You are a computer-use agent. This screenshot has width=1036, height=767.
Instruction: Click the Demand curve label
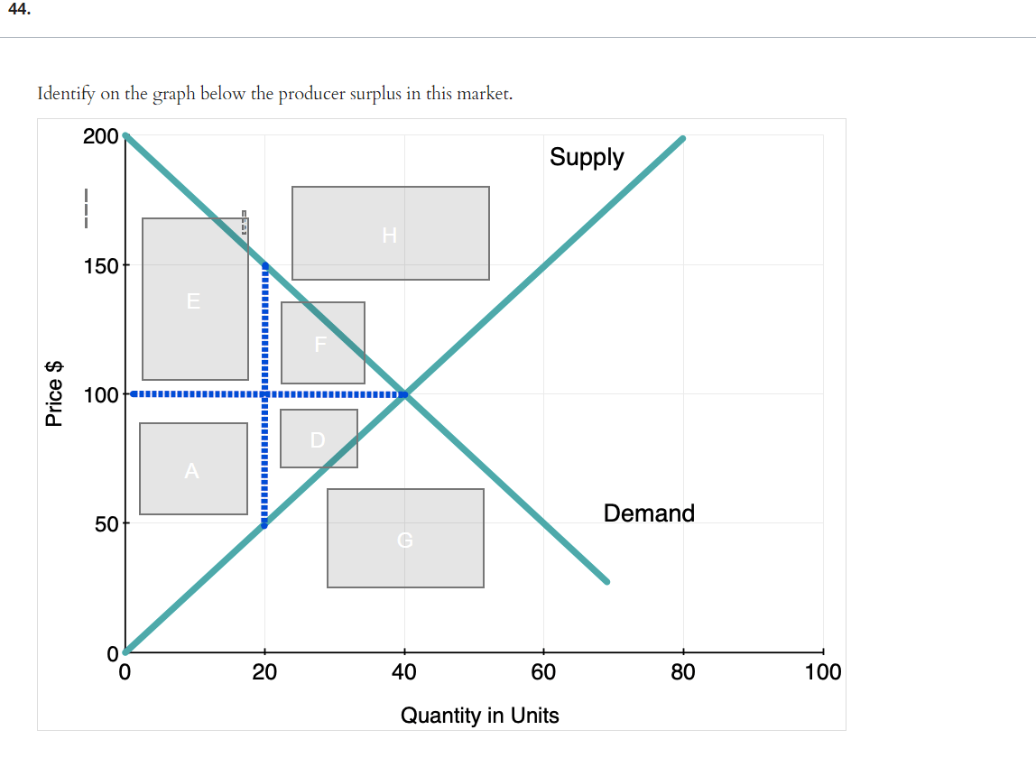(649, 513)
